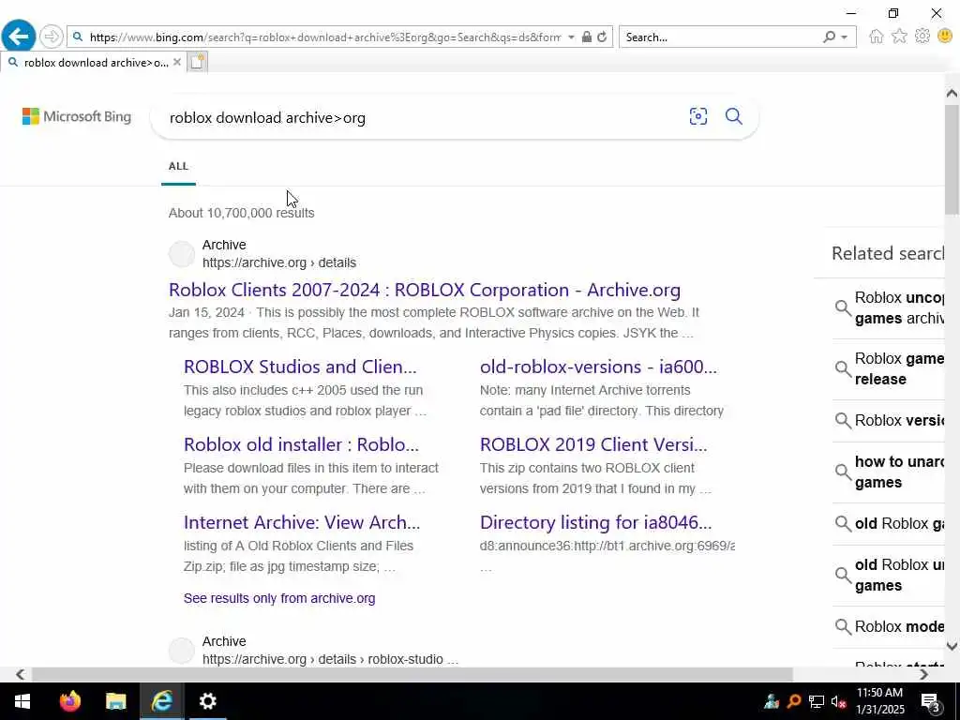960x720 pixels.
Task: Click the Bing search magnifier button
Action: (733, 116)
